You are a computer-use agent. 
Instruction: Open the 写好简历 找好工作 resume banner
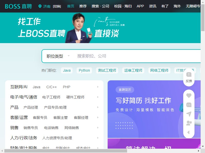pos(154,109)
